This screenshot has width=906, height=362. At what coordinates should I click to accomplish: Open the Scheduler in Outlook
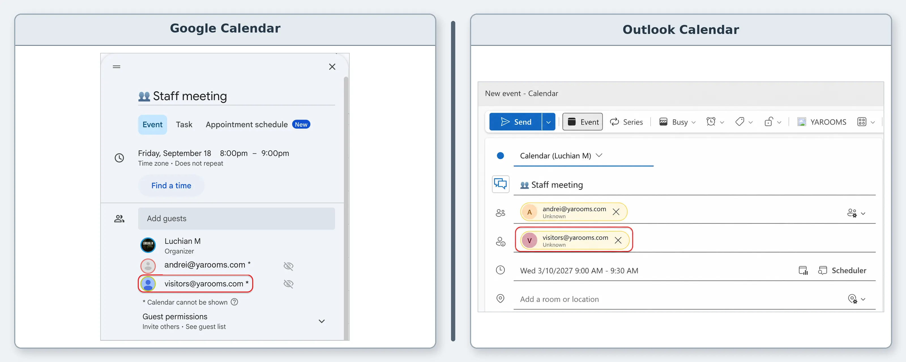point(842,270)
